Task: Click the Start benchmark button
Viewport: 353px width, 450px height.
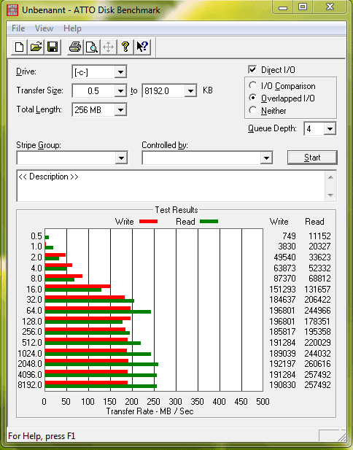Action: pyautogui.click(x=312, y=158)
